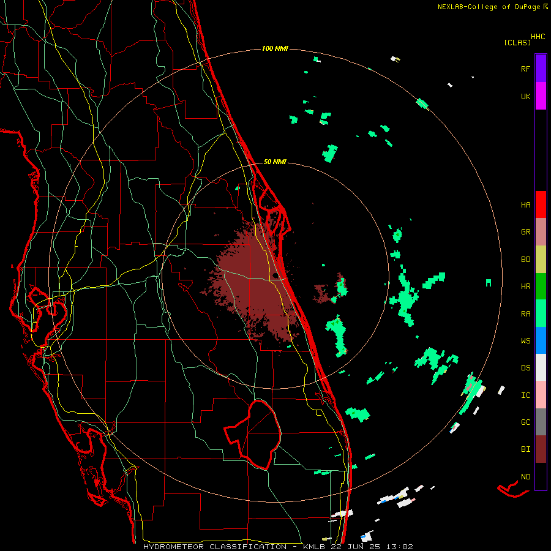The height and width of the screenshot is (551, 551).
Task: Click the BD legend label
Action: [525, 260]
